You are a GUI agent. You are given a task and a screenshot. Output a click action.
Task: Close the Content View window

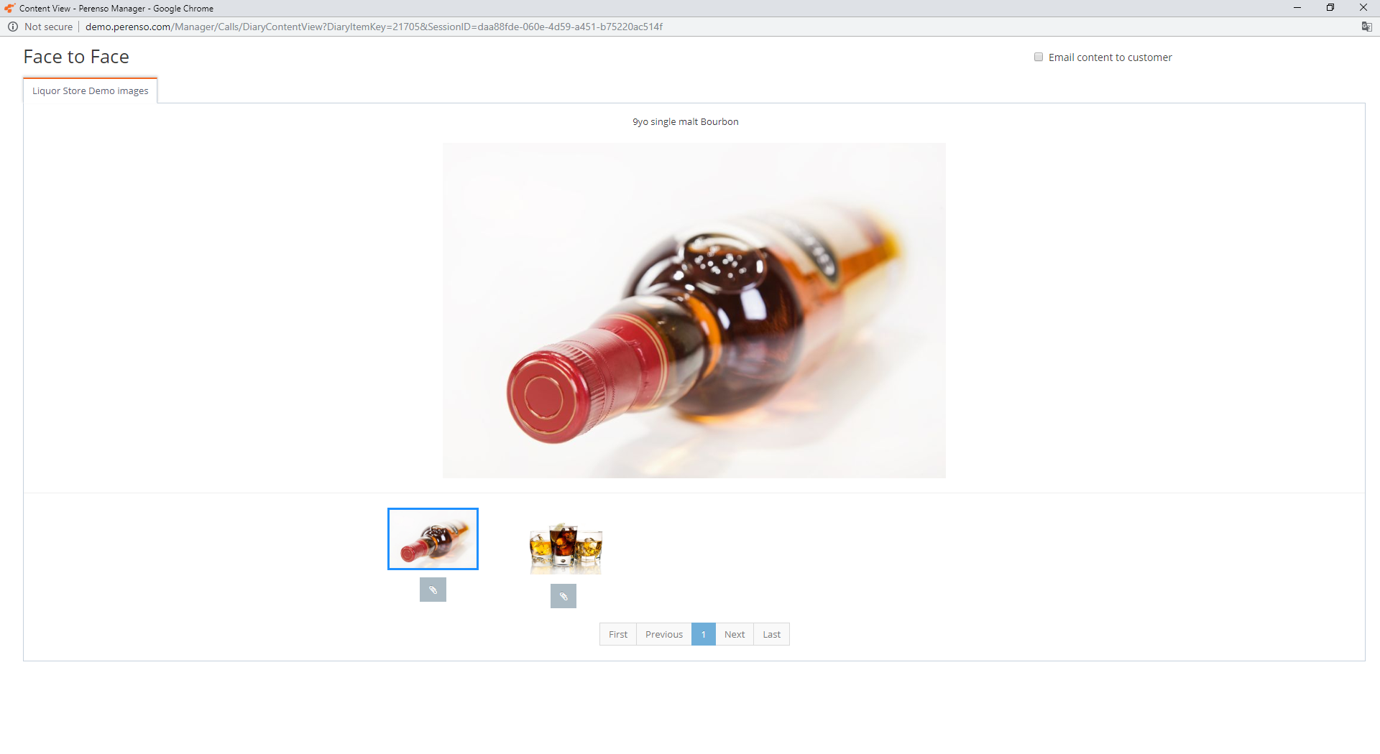click(x=1363, y=8)
